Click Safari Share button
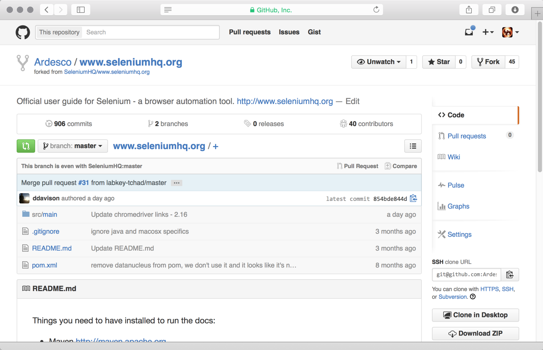 [469, 10]
